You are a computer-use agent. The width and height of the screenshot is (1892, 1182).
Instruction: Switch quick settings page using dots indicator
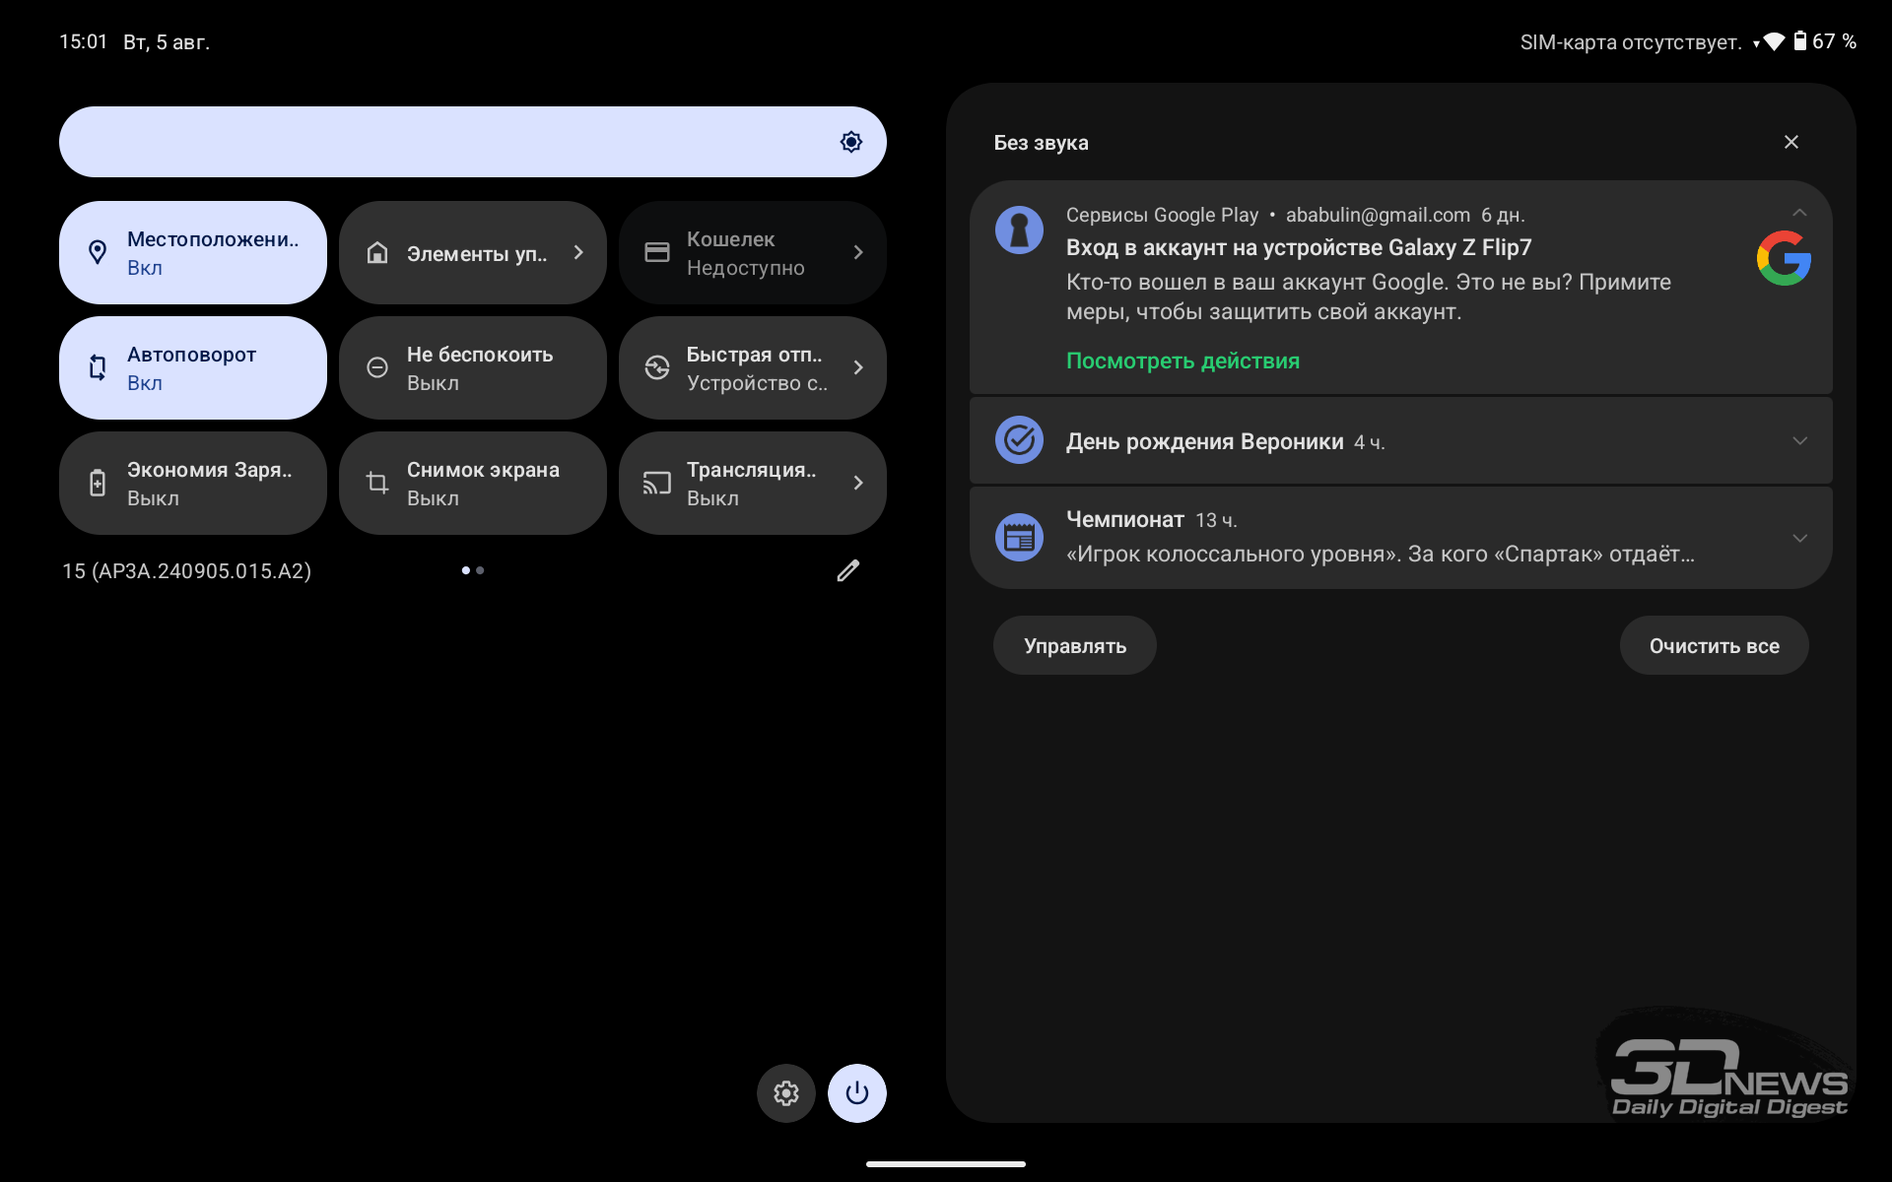473,570
